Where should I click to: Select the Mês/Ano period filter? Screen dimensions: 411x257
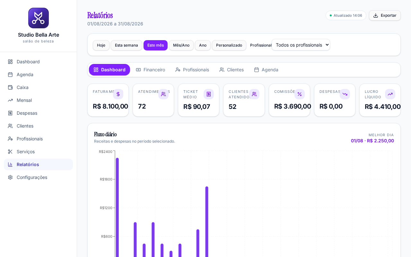click(x=181, y=45)
